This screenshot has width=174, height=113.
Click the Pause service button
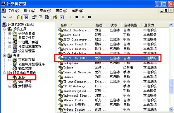pyautogui.click(x=83, y=17)
